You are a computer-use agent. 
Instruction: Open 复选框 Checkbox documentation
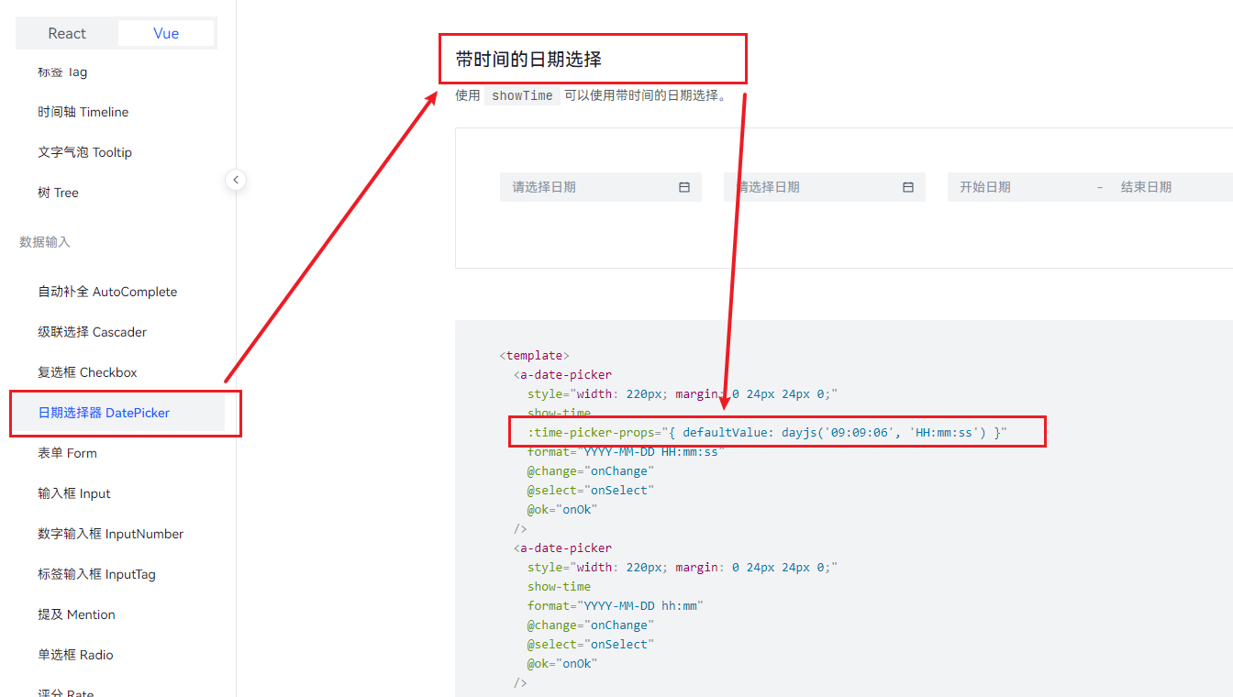pos(88,372)
